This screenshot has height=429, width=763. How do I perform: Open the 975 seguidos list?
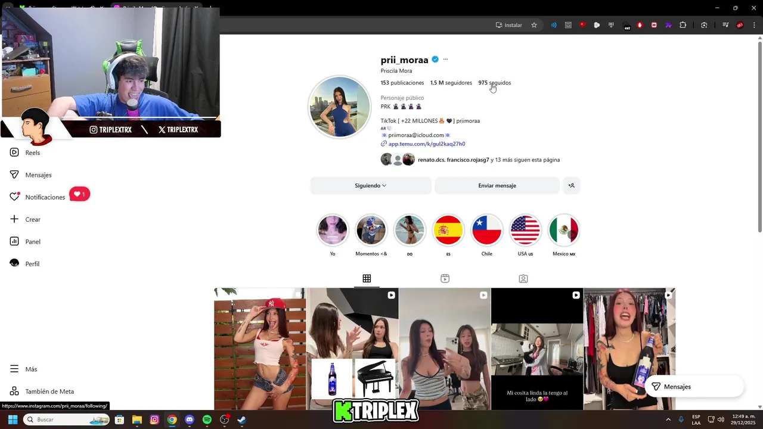tap(494, 83)
